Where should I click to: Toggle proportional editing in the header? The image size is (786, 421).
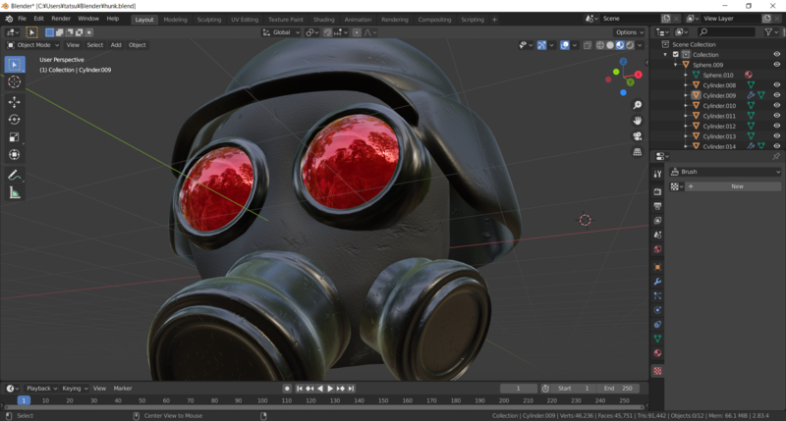click(x=357, y=32)
